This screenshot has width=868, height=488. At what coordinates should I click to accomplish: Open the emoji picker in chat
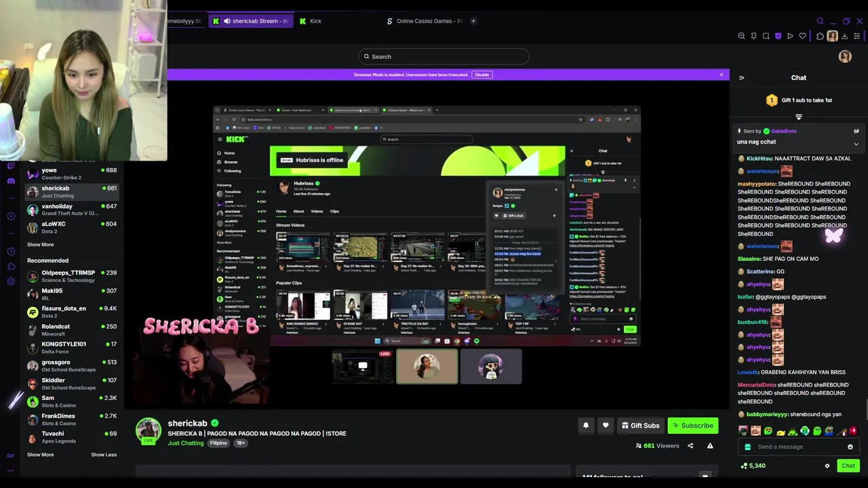(850, 447)
